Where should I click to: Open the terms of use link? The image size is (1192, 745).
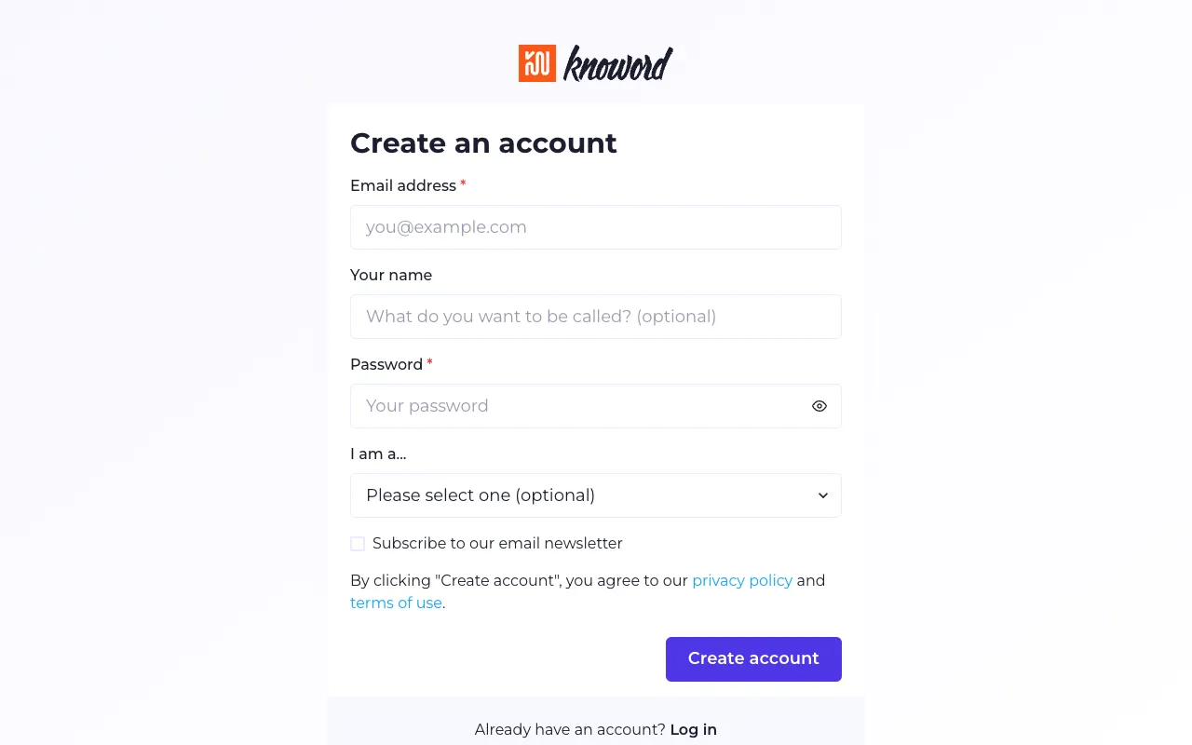coord(396,603)
